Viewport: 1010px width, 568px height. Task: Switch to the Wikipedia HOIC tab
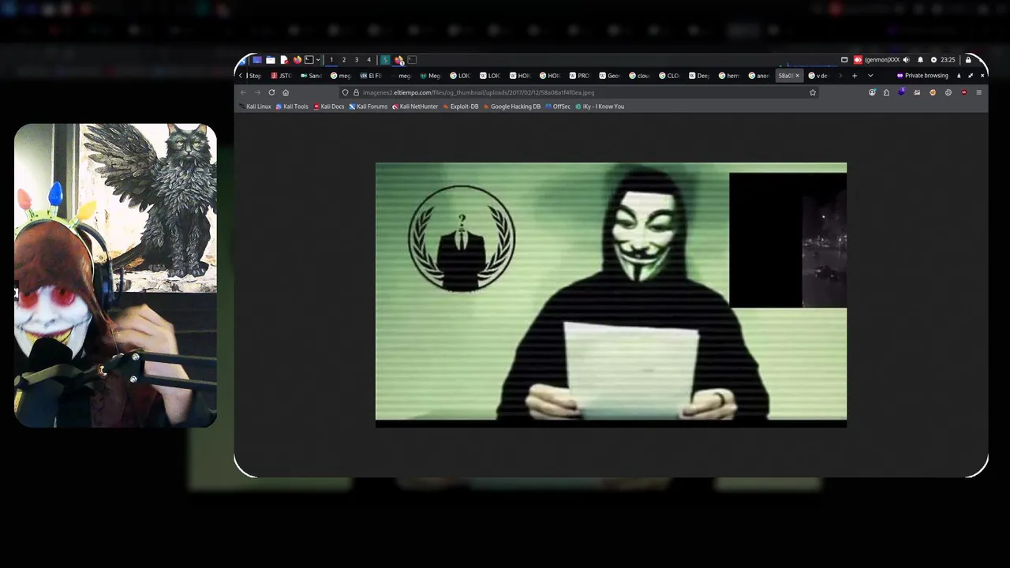point(520,76)
